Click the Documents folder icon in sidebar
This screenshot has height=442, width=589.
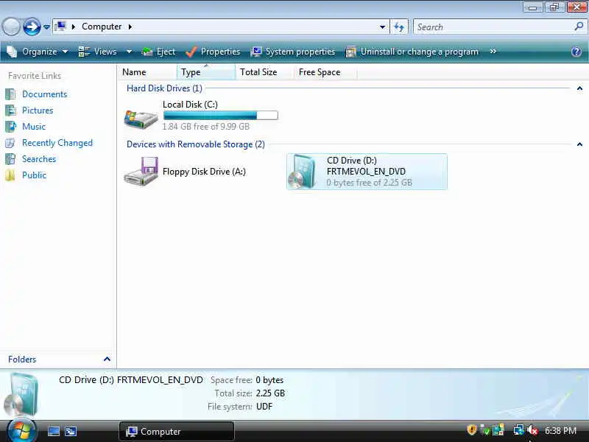(10, 94)
